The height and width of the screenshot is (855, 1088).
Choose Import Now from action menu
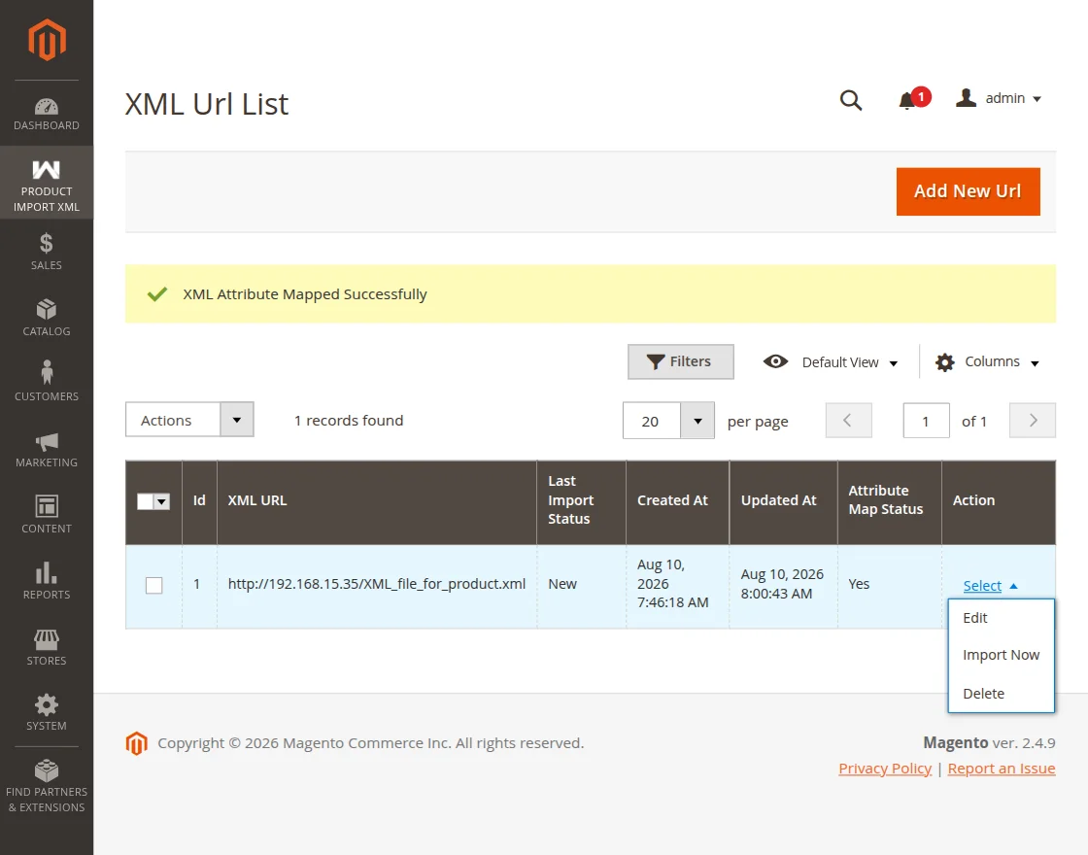pyautogui.click(x=1002, y=655)
